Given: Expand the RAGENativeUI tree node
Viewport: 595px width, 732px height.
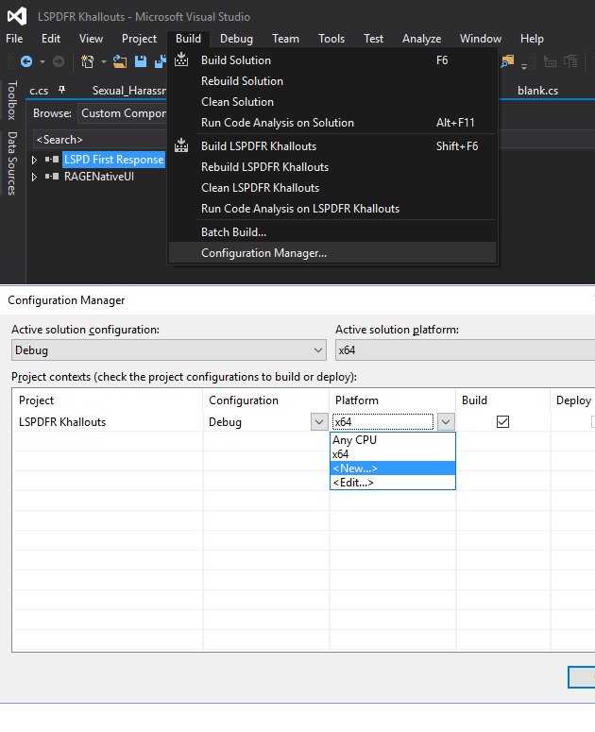Looking at the screenshot, I should 35,177.
